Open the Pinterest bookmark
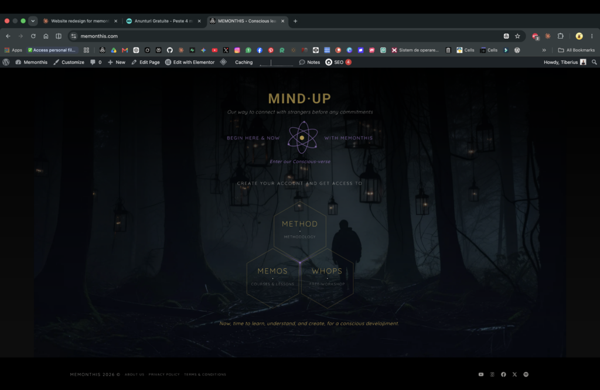The width and height of the screenshot is (600, 390). 271,50
